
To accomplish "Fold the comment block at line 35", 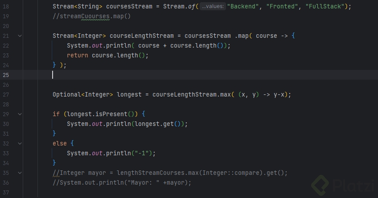I will click(x=20, y=173).
